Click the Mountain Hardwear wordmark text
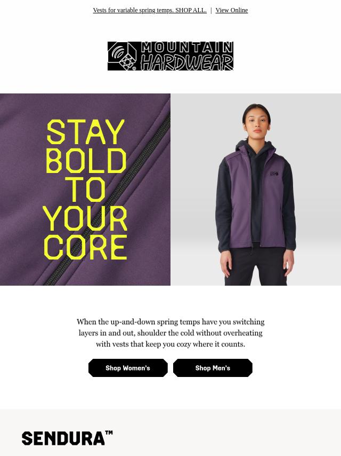Image resolution: width=341 pixels, height=456 pixels. coord(187,56)
